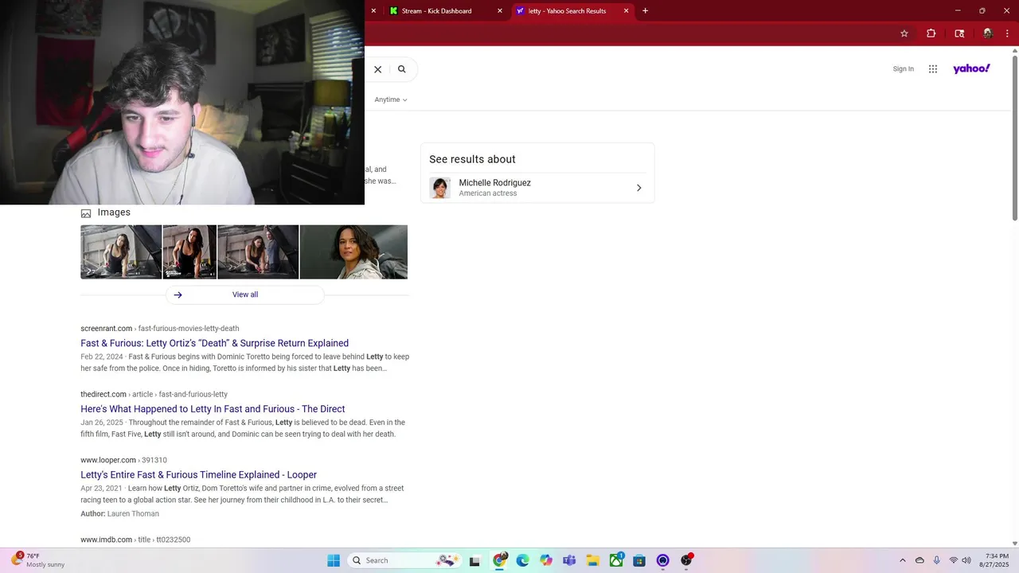The width and height of the screenshot is (1019, 573).
Task: Bookmark this page with the star icon
Action: (904, 33)
